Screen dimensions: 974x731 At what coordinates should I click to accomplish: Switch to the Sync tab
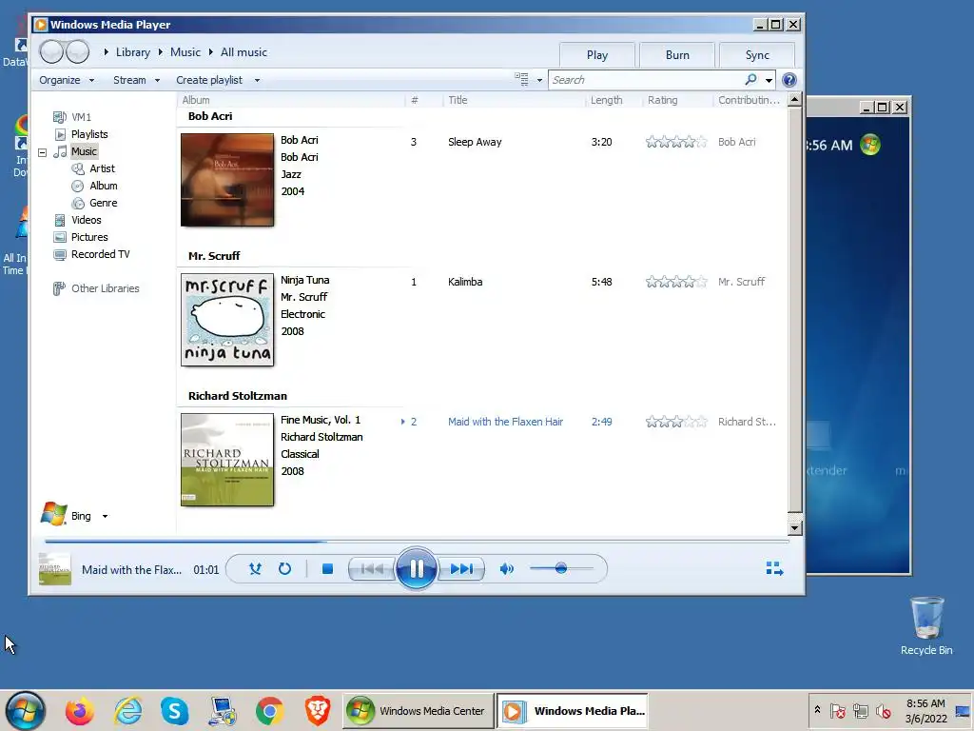(756, 54)
